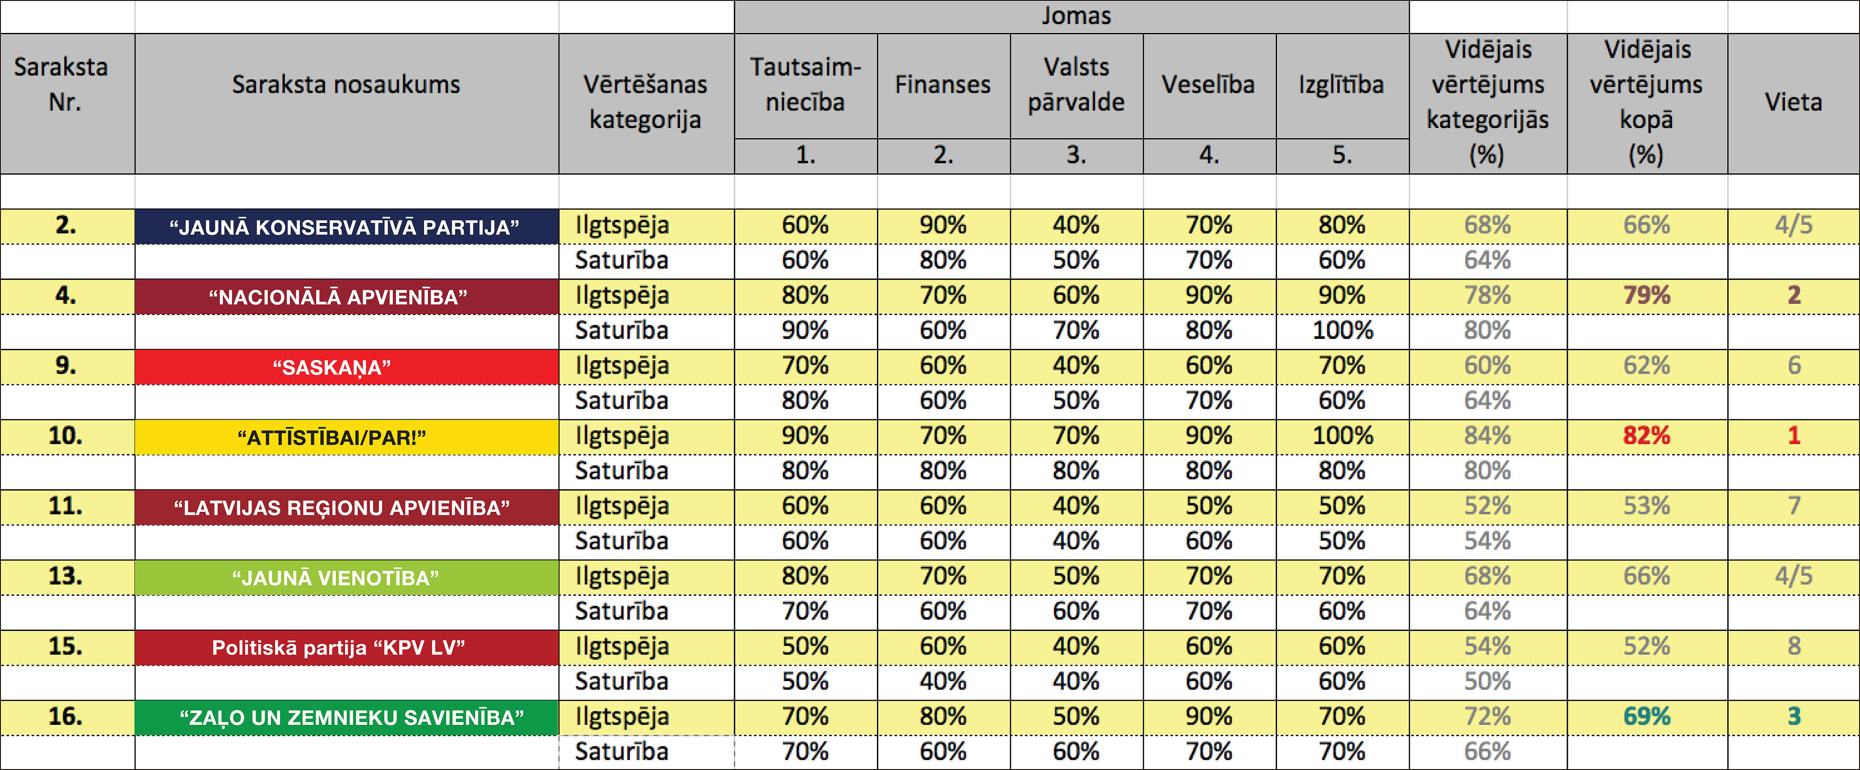Select the "Valsts pārvalde" header cell
This screenshot has width=1860, height=770.
[1077, 86]
